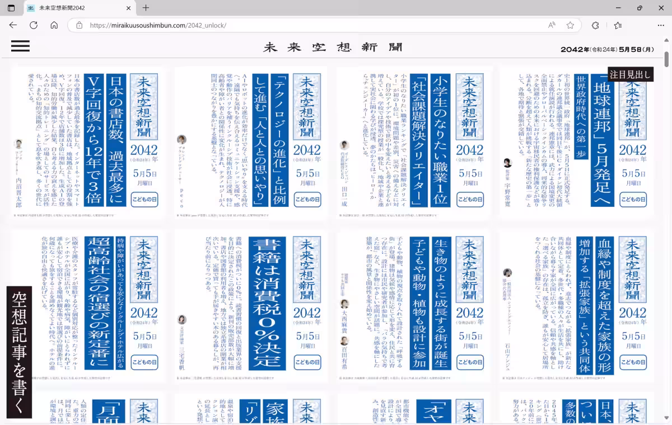Click the 注目見出し featured headline label

tap(629, 73)
